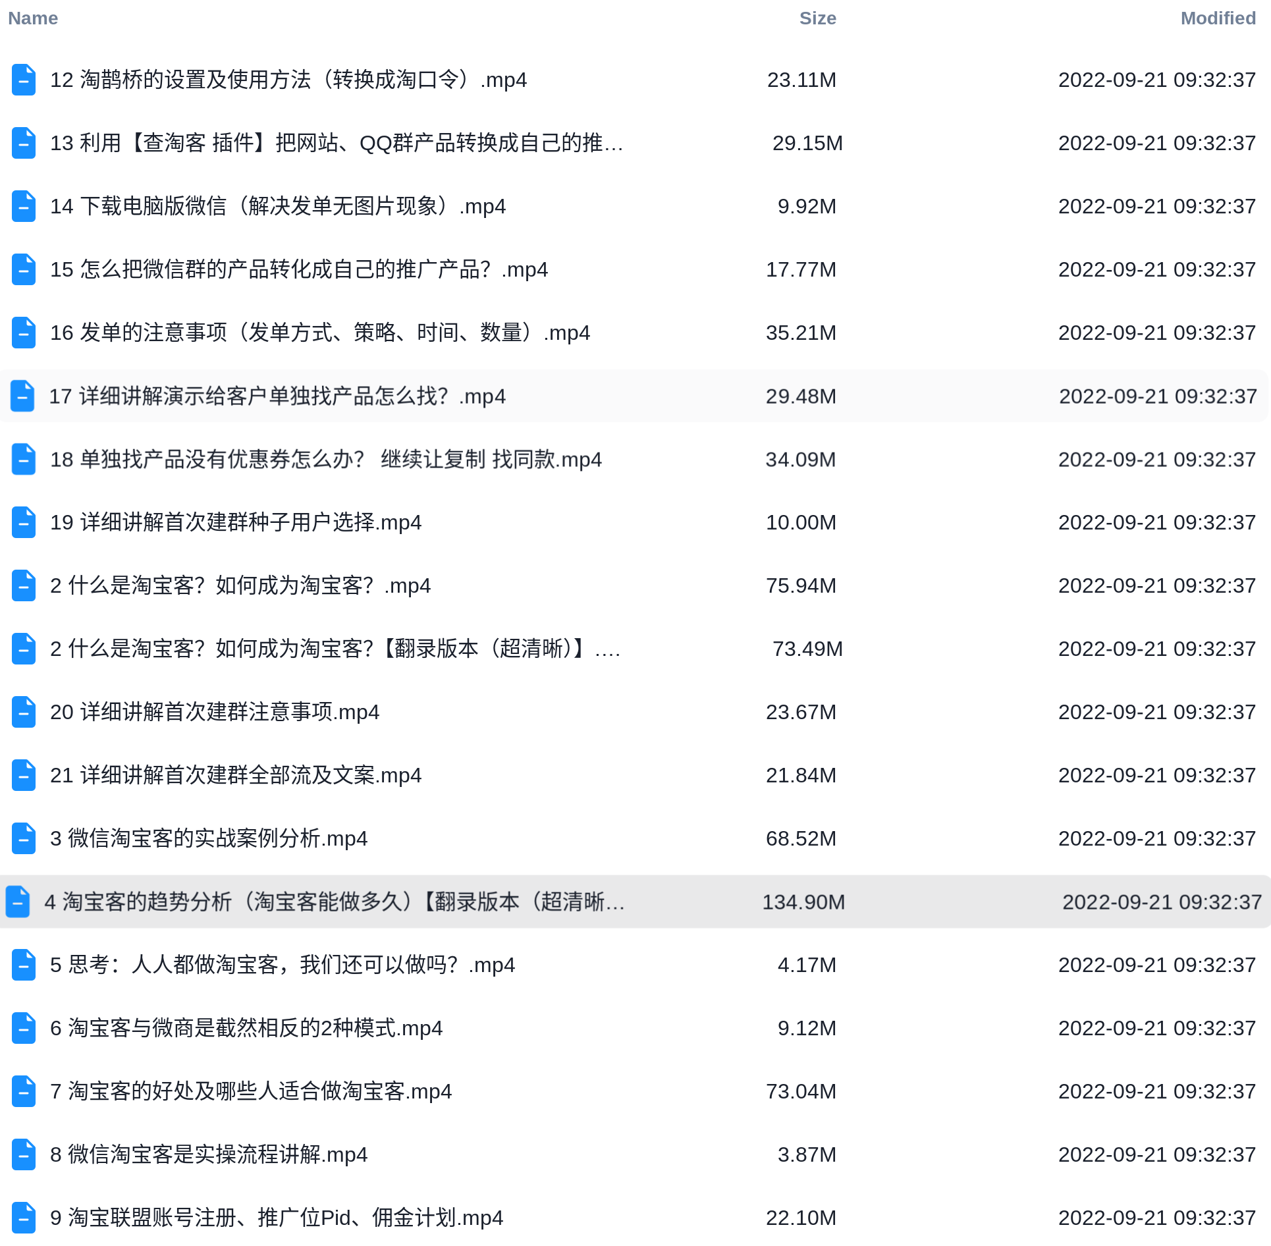The image size is (1271, 1246).
Task: Click the file icon for the 75.94M '2 什么是淘宝客' file
Action: pyautogui.click(x=24, y=585)
